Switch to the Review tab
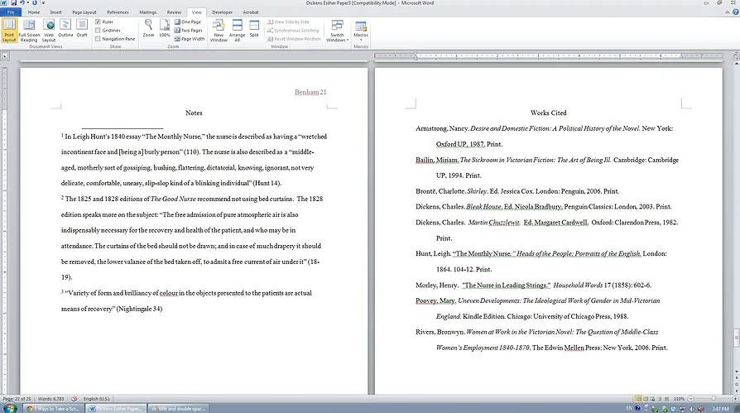Screen dimensions: 740x413 coord(174,12)
